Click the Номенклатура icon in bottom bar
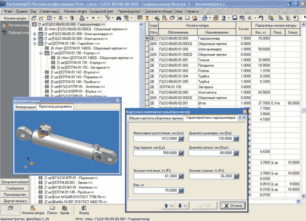This screenshot has height=221, width=306. [33, 208]
